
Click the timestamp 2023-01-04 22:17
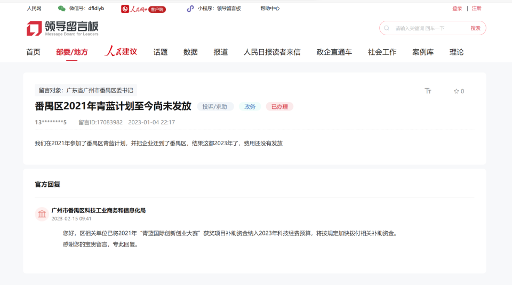pyautogui.click(x=151, y=122)
